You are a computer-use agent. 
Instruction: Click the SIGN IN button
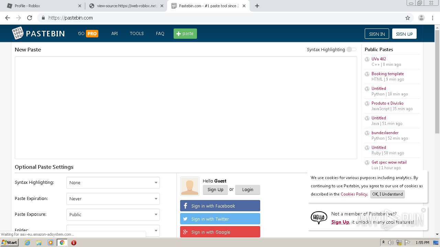pos(377,34)
